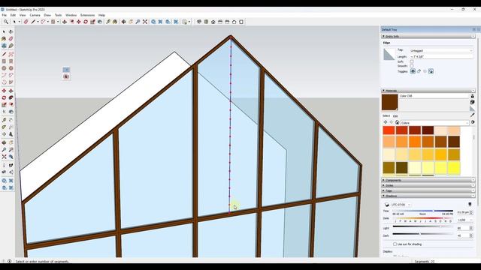Toggle shadows display on in Shadows panel

pos(387,204)
